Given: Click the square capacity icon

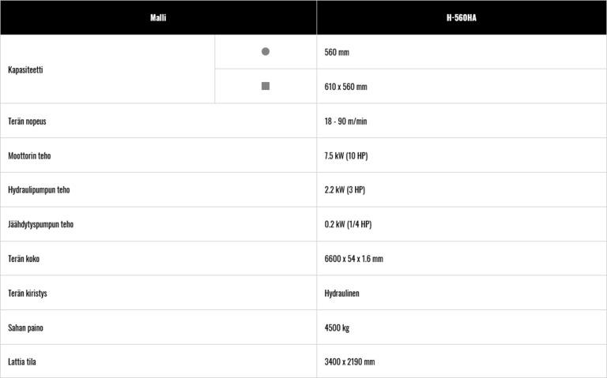Looking at the screenshot, I should point(266,86).
